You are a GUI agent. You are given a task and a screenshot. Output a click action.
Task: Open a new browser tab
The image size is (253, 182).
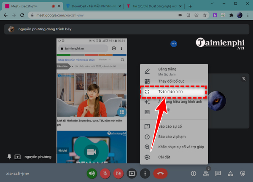tap(190, 6)
